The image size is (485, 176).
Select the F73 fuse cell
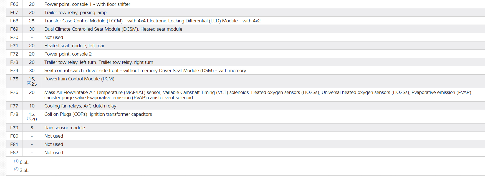click(14, 62)
